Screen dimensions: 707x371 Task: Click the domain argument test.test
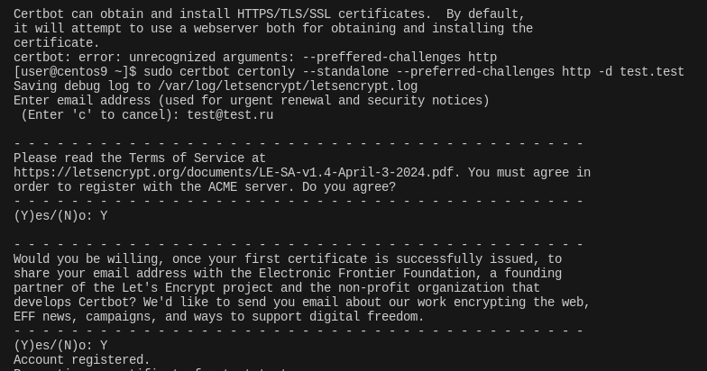(x=651, y=72)
